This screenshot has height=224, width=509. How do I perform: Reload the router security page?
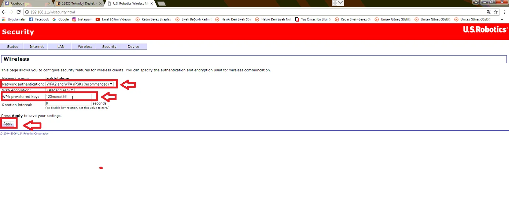coord(19,12)
